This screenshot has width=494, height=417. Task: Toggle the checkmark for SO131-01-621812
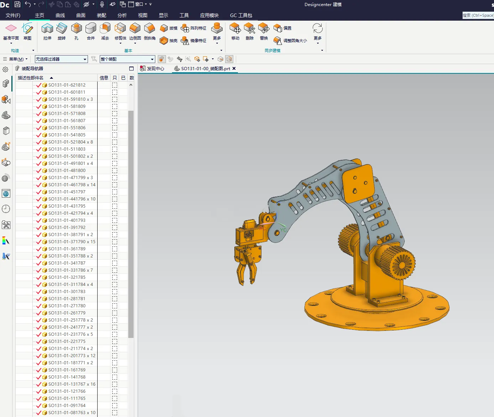[x=39, y=85]
